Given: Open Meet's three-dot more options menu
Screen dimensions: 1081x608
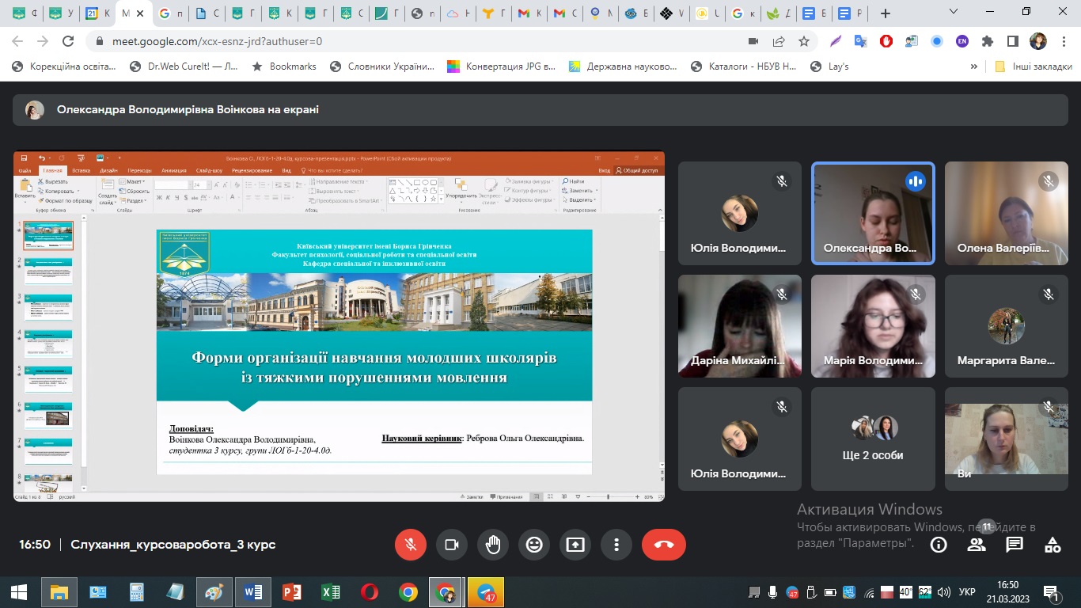Looking at the screenshot, I should coord(616,545).
